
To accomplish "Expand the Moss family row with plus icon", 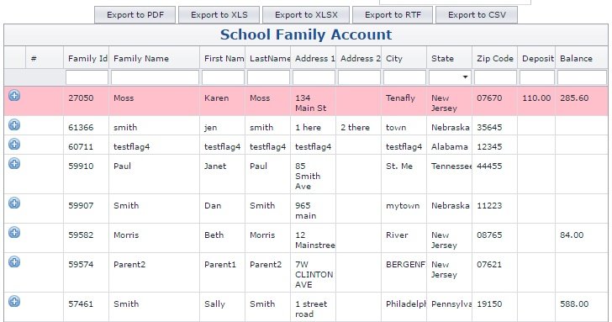I will (14, 95).
